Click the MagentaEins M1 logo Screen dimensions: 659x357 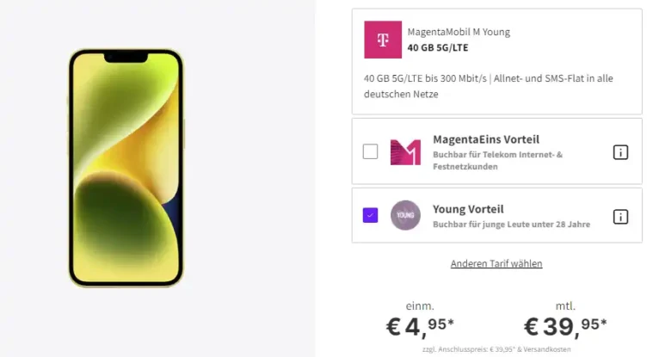(405, 152)
